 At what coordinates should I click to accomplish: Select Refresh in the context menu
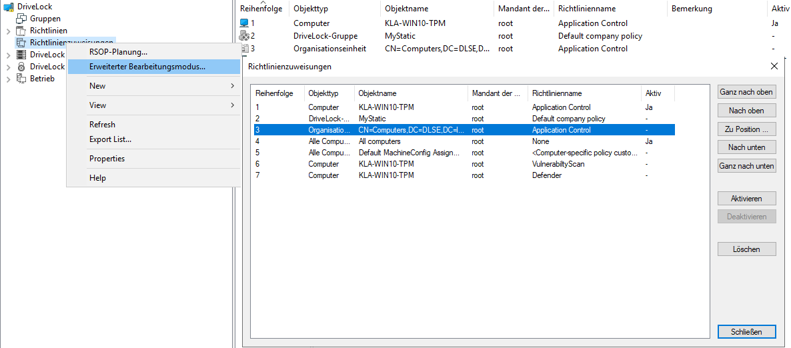coord(154,125)
